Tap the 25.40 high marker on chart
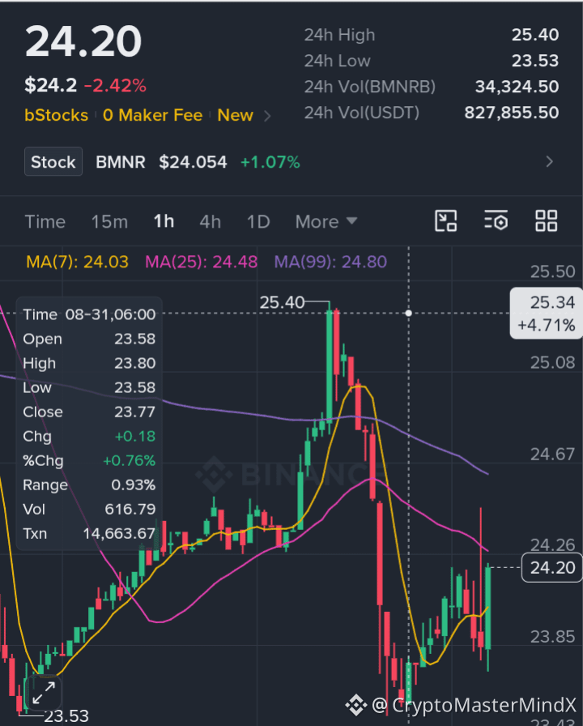 pyautogui.click(x=282, y=303)
